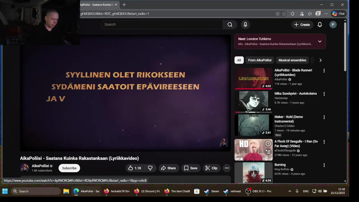Click the Clip button
This screenshot has height=202, width=359.
pyautogui.click(x=211, y=168)
